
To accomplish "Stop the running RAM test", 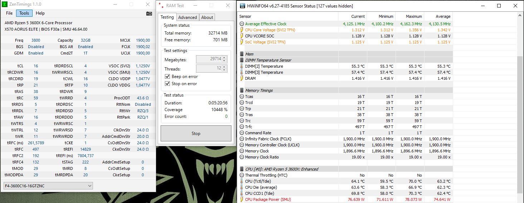I will click(x=196, y=134).
